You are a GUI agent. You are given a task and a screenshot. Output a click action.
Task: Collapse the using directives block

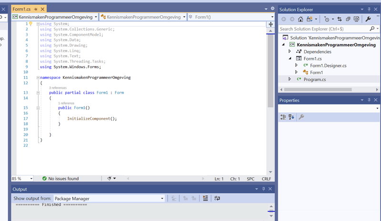(38, 24)
